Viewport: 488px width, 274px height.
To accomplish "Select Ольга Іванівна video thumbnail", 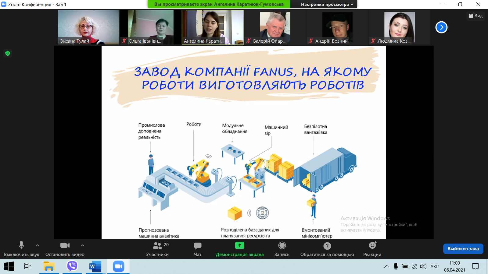I will click(x=151, y=27).
